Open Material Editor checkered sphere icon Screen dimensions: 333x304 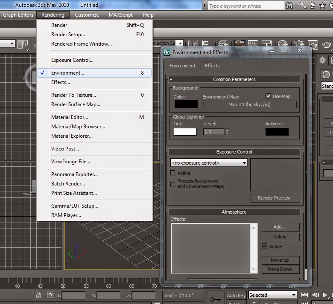283,43
